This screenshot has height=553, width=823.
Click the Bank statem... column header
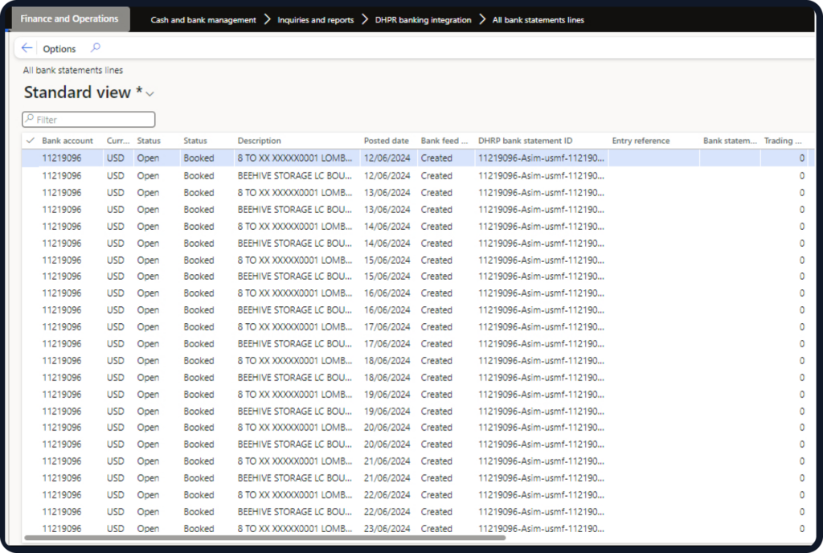[x=730, y=141]
